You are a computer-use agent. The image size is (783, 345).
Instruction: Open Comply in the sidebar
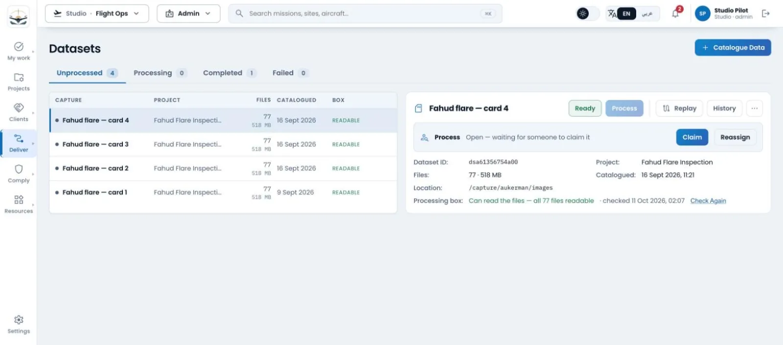pyautogui.click(x=19, y=174)
